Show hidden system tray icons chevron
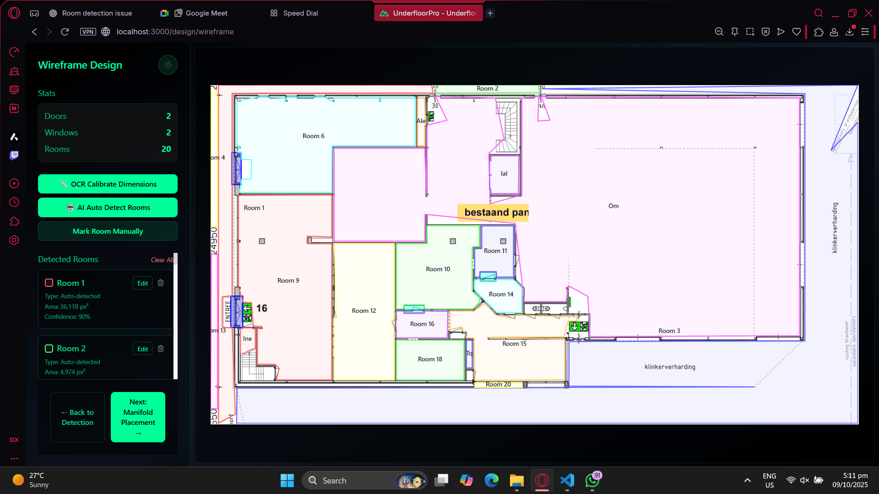 (747, 480)
